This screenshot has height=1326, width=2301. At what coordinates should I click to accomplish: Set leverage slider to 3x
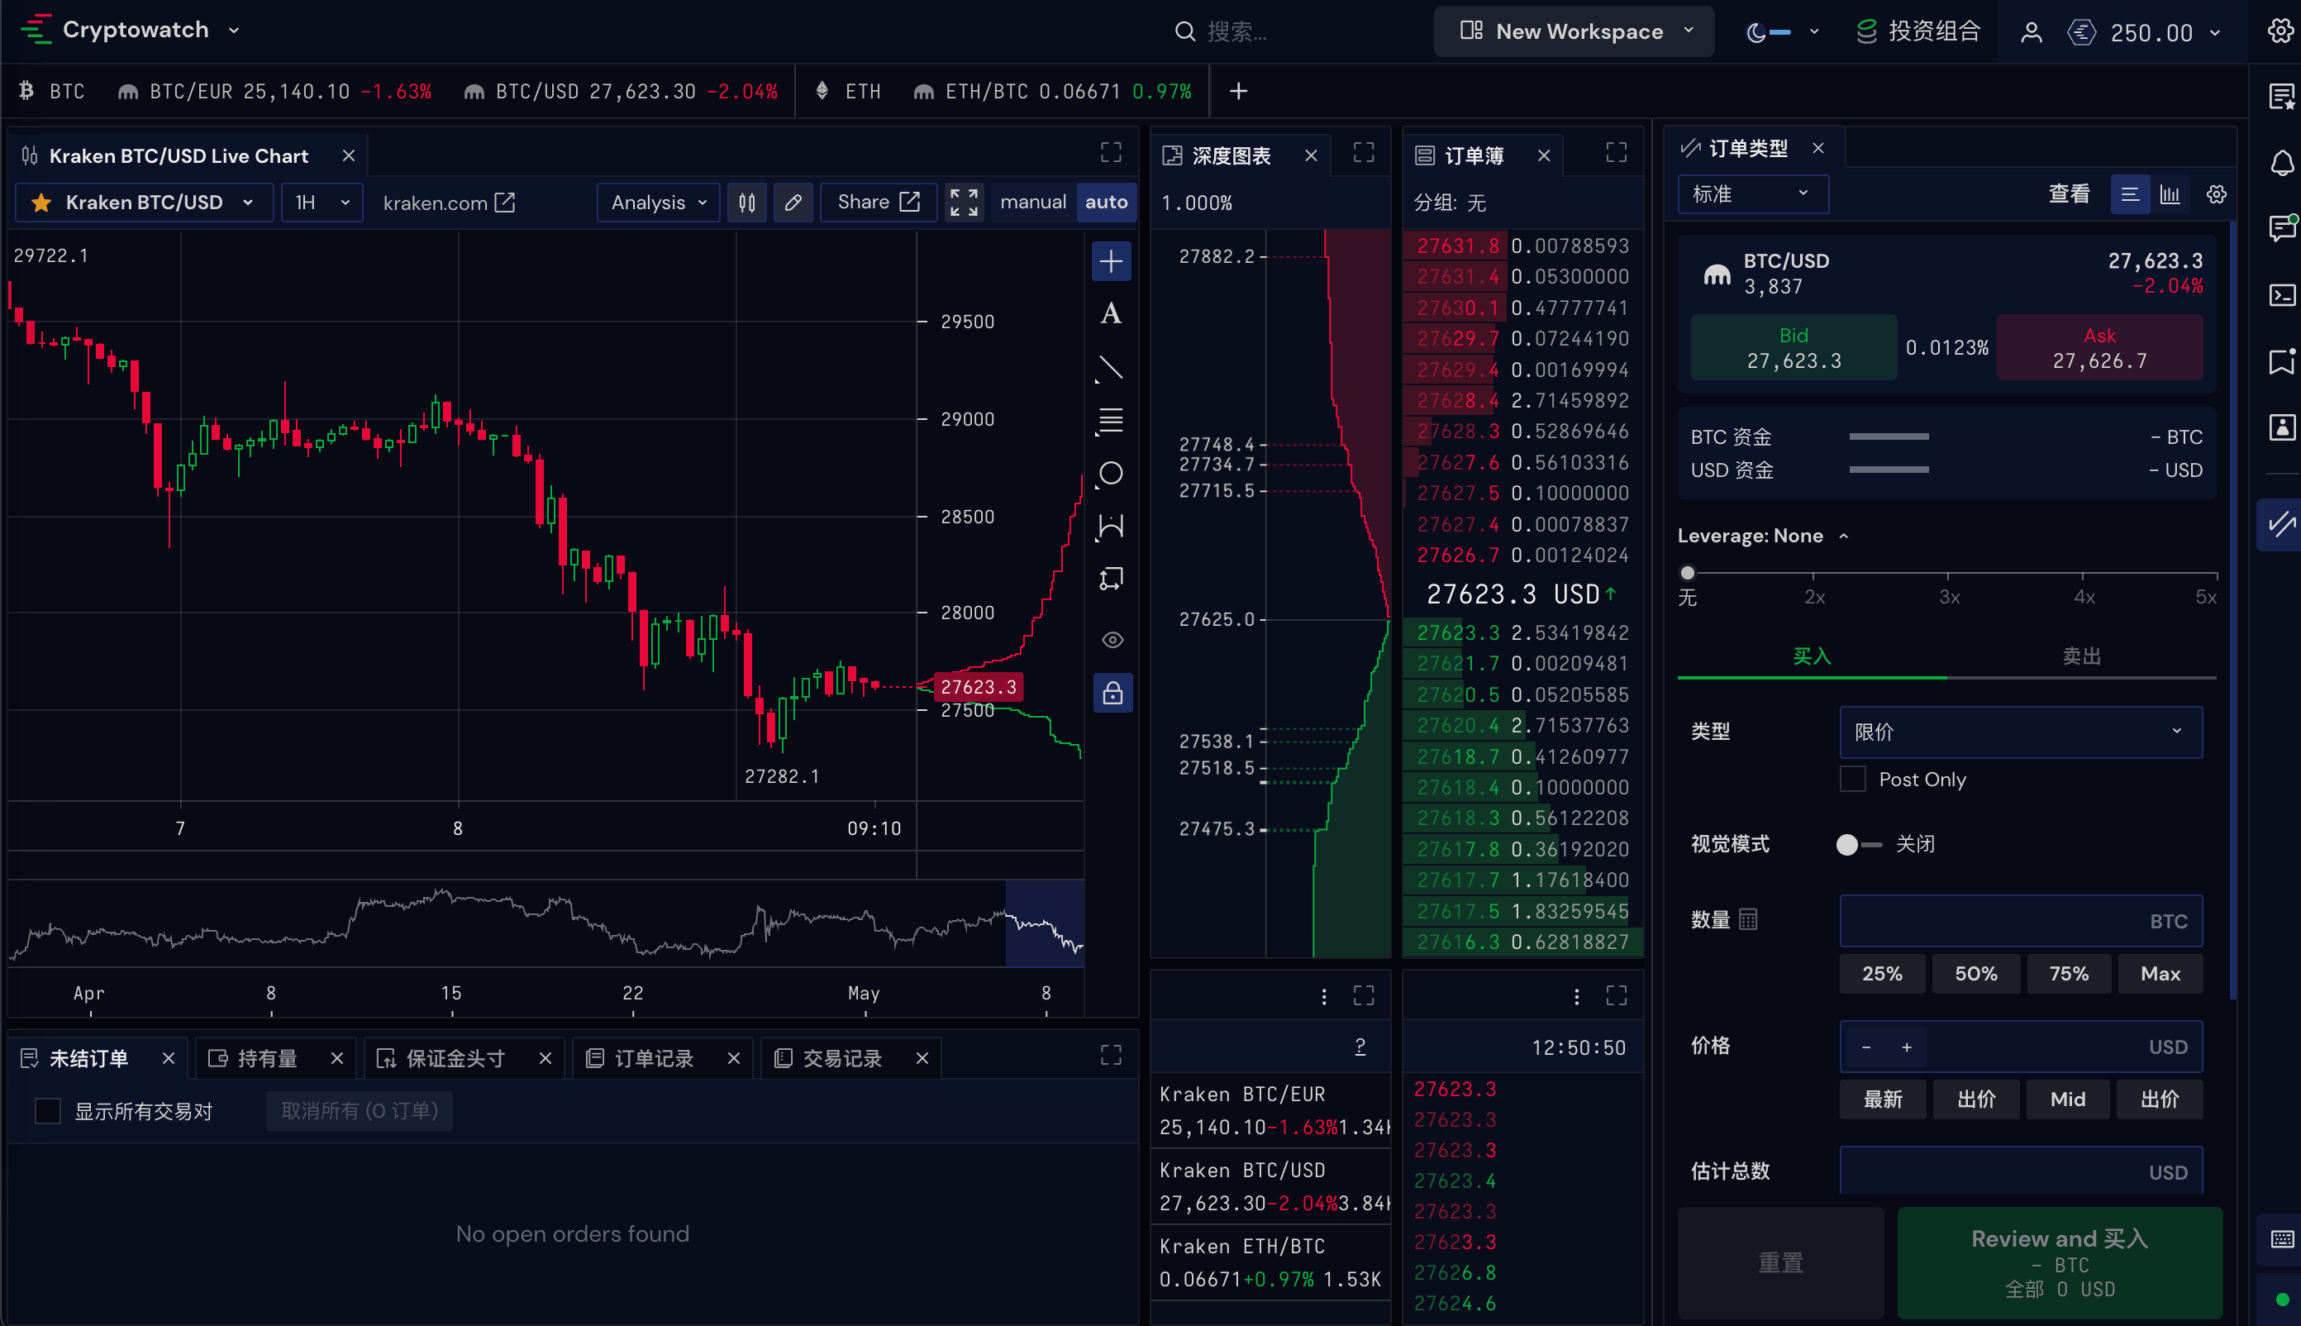[1948, 574]
